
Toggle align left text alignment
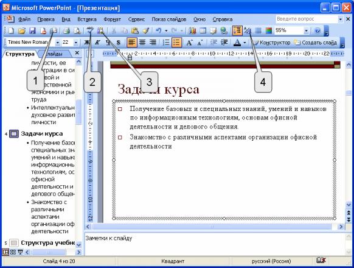131,42
